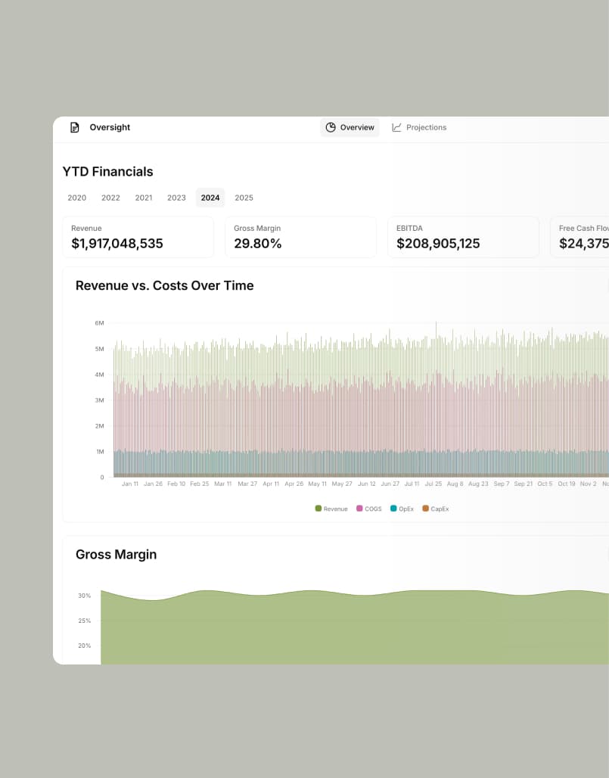Click the Oversight document logo icon
Viewport: 609px width, 778px height.
74,127
